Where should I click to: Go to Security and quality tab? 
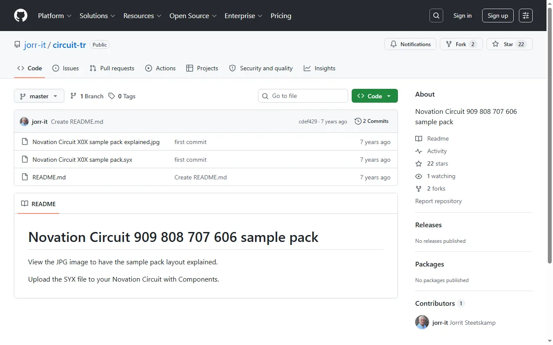coord(261,68)
